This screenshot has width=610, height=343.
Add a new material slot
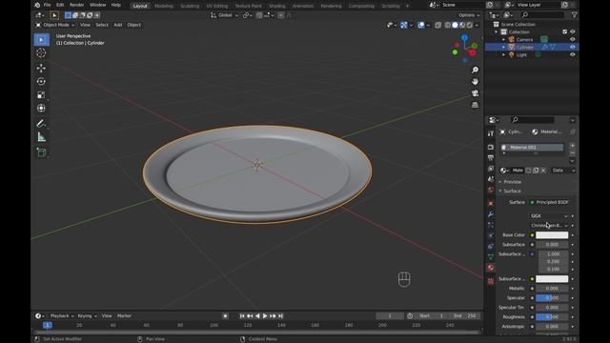572,145
